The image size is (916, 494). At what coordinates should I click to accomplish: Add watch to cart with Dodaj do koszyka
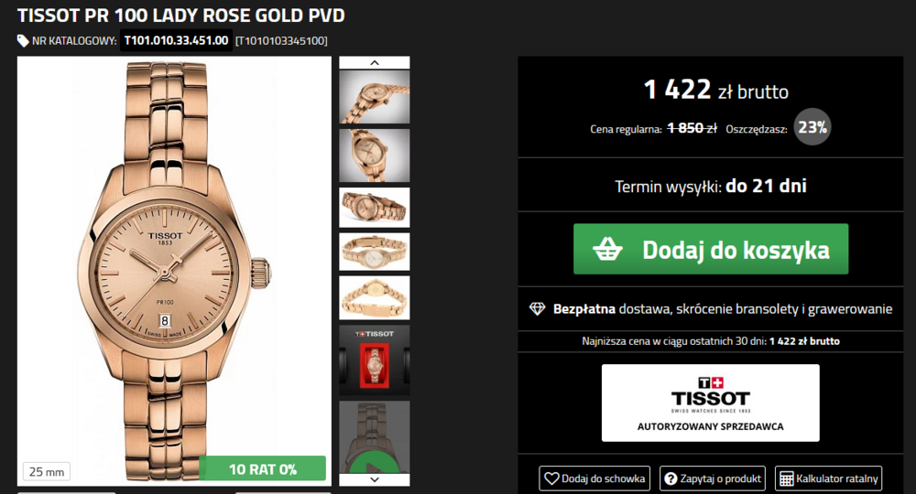click(x=711, y=249)
